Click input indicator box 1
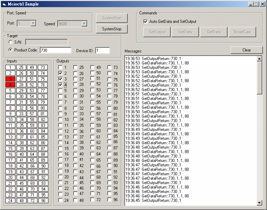 click(10, 67)
